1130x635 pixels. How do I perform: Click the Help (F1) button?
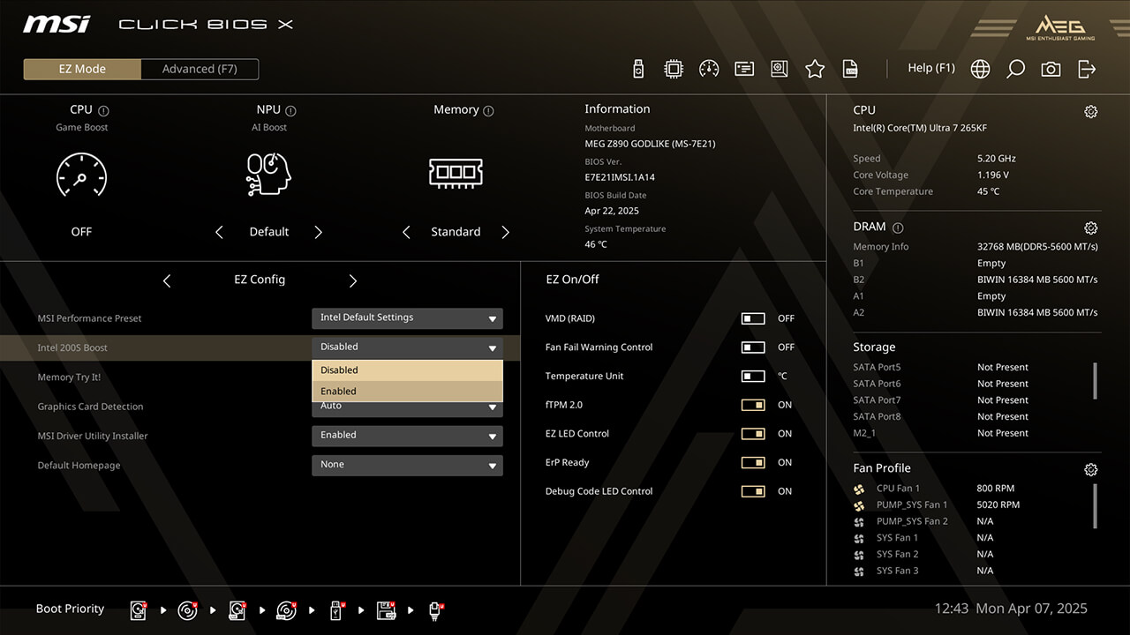tap(931, 68)
